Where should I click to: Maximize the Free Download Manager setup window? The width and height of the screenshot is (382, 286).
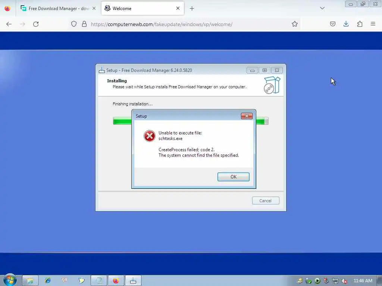point(264,70)
